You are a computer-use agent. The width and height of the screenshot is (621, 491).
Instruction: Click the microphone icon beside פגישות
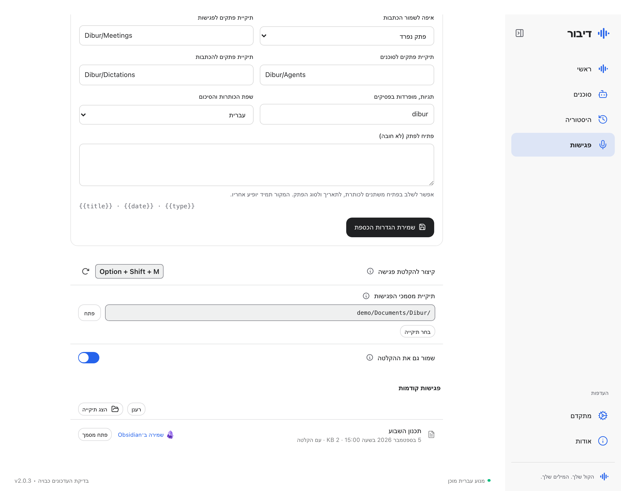603,145
